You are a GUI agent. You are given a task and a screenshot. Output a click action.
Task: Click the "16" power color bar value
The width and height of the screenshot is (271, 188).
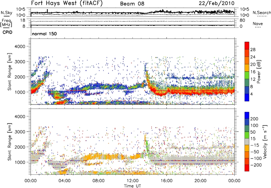253,72
